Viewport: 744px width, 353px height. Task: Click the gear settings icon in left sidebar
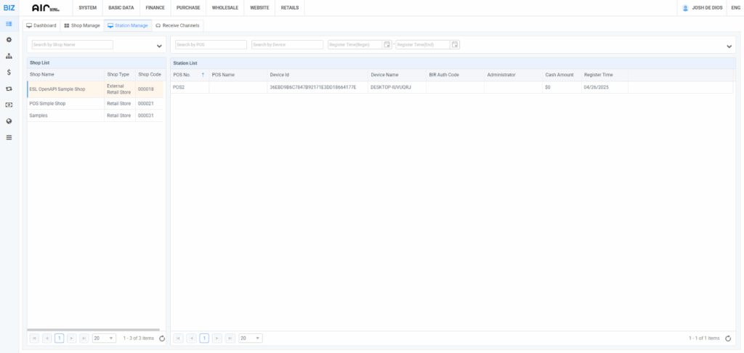pyautogui.click(x=9, y=39)
